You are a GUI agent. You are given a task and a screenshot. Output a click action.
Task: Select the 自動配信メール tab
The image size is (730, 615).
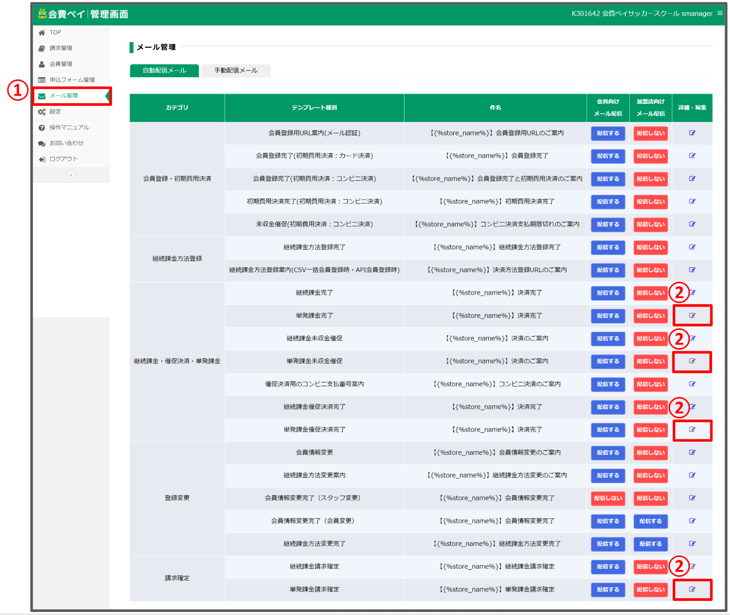(x=164, y=71)
